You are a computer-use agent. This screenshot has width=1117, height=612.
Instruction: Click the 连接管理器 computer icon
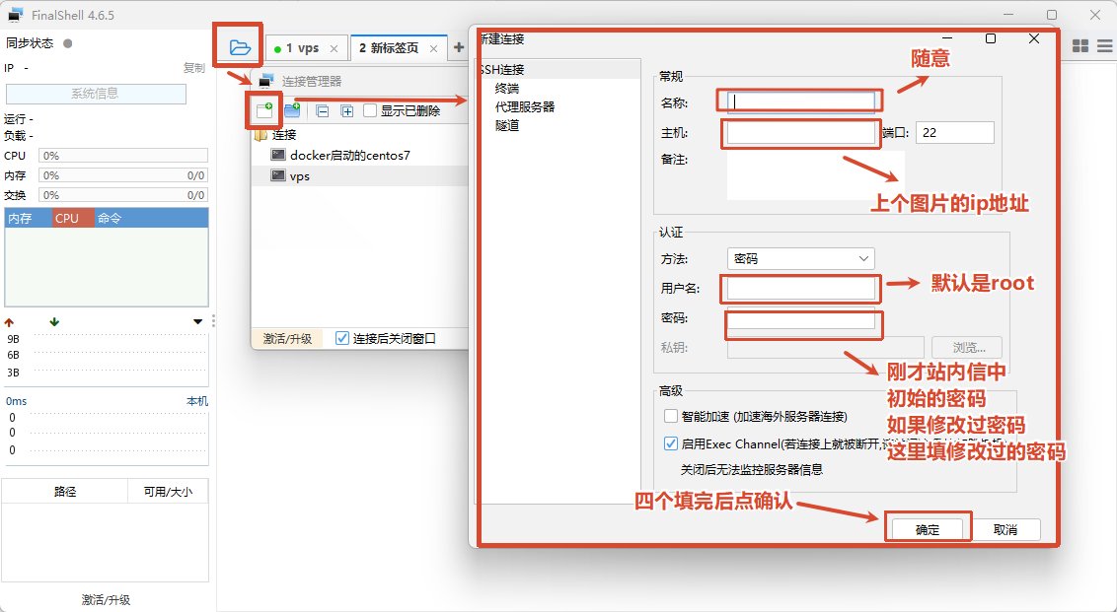[x=266, y=81]
